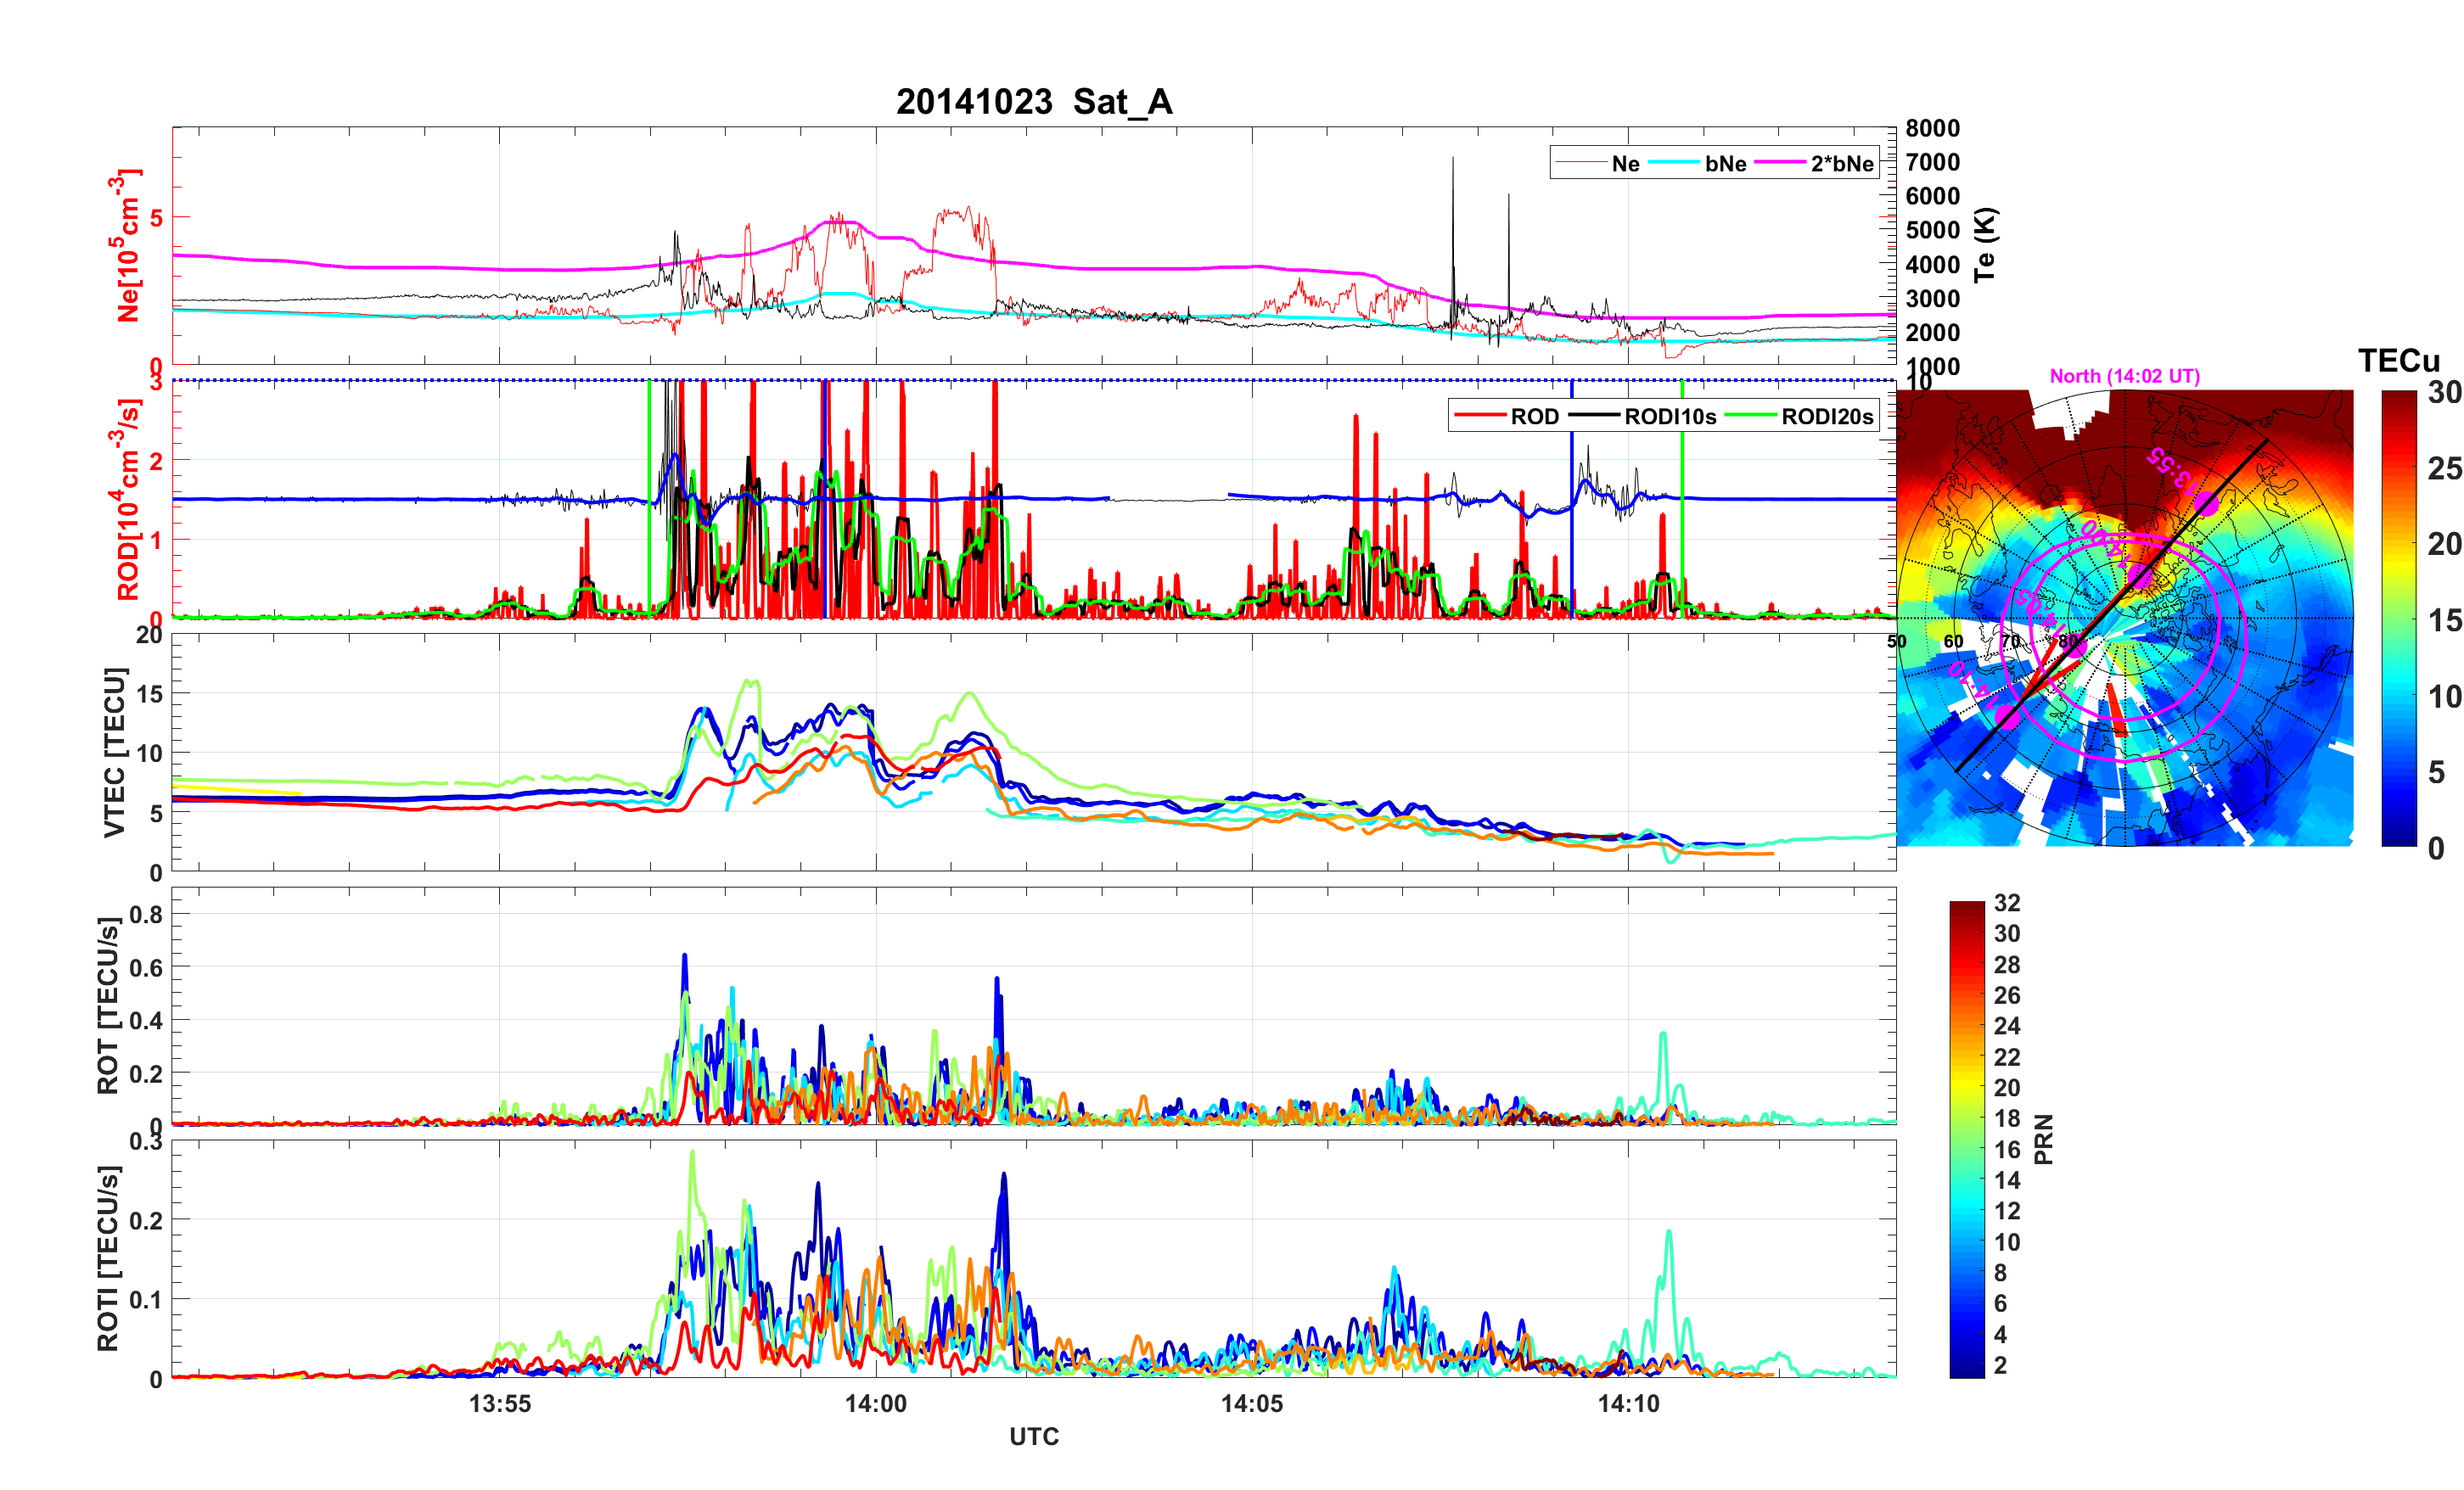Click the 2*bNe legend label
The image size is (2464, 1490).
coord(1841,164)
